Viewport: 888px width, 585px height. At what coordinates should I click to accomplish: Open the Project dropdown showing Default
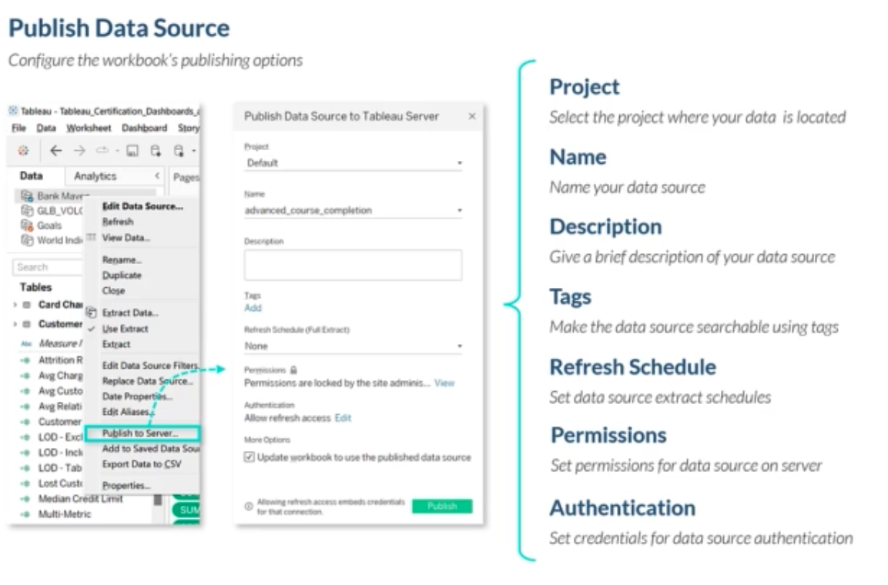click(353, 163)
